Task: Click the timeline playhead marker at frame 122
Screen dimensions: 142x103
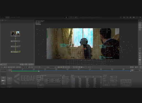Action: [39, 71]
